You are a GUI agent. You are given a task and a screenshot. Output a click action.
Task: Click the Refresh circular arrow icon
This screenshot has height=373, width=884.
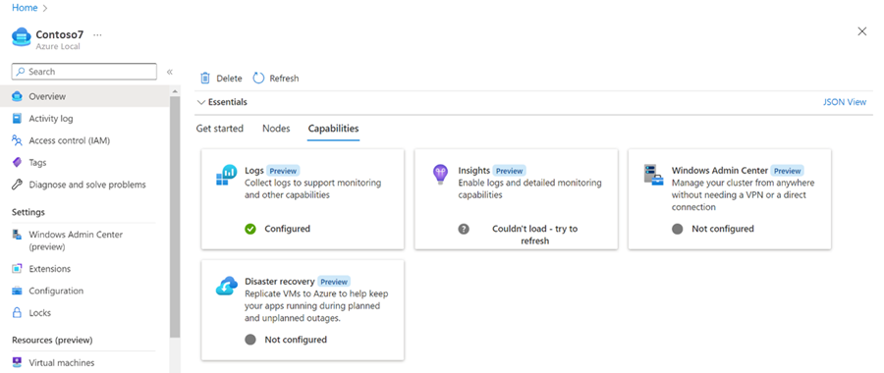point(258,79)
